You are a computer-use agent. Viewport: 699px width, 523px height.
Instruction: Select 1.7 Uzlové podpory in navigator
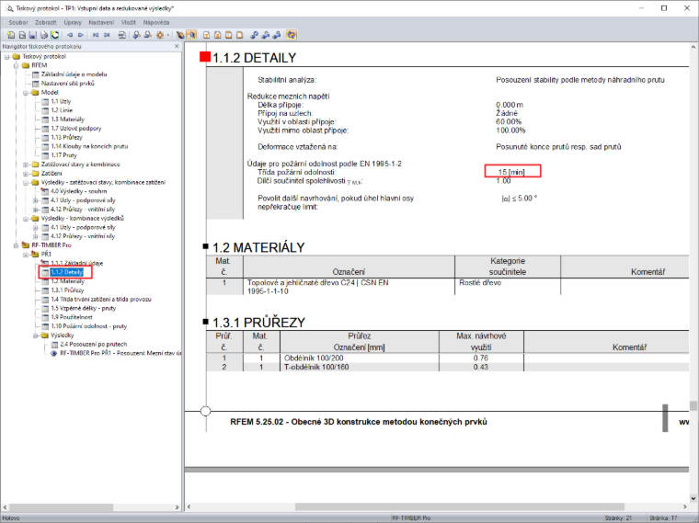(x=75, y=129)
